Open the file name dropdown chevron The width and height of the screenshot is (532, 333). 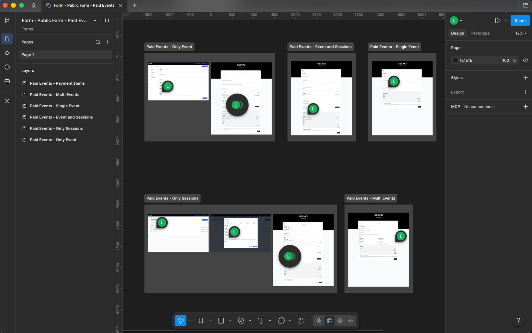click(x=95, y=21)
